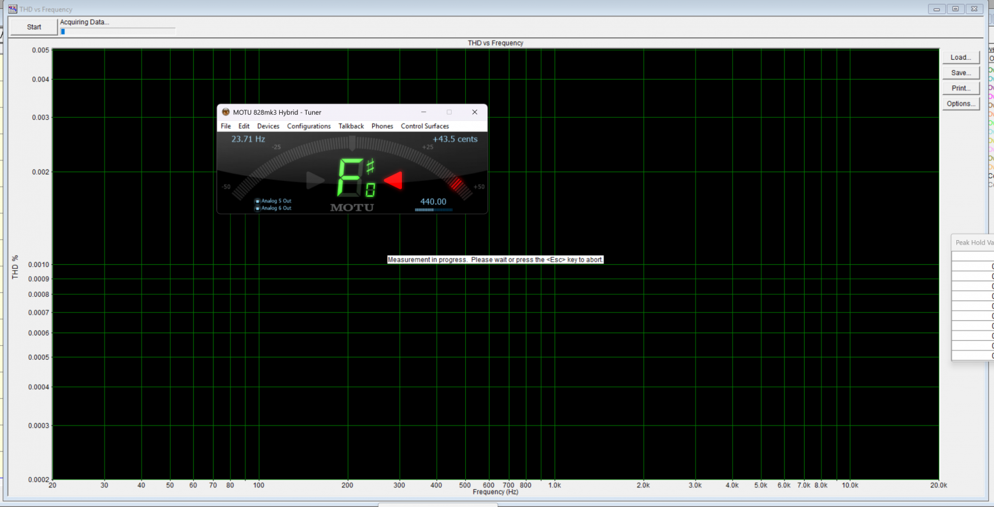Open the Edit menu in MOTU Tuner
This screenshot has width=994, height=507.
(x=244, y=126)
